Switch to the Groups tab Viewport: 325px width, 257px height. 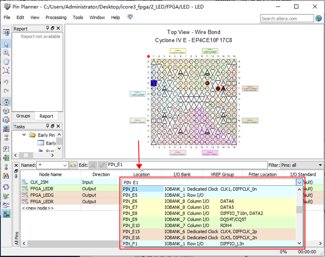(23, 116)
